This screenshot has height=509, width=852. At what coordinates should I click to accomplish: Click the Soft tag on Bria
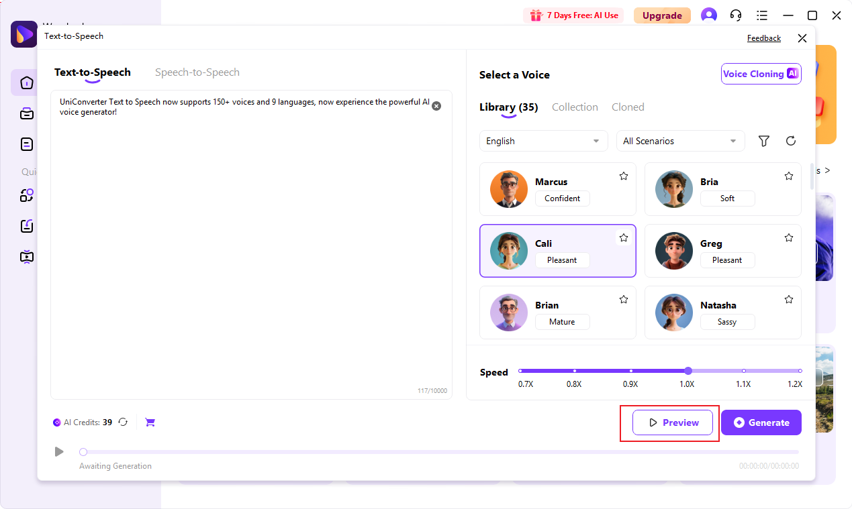pos(728,199)
